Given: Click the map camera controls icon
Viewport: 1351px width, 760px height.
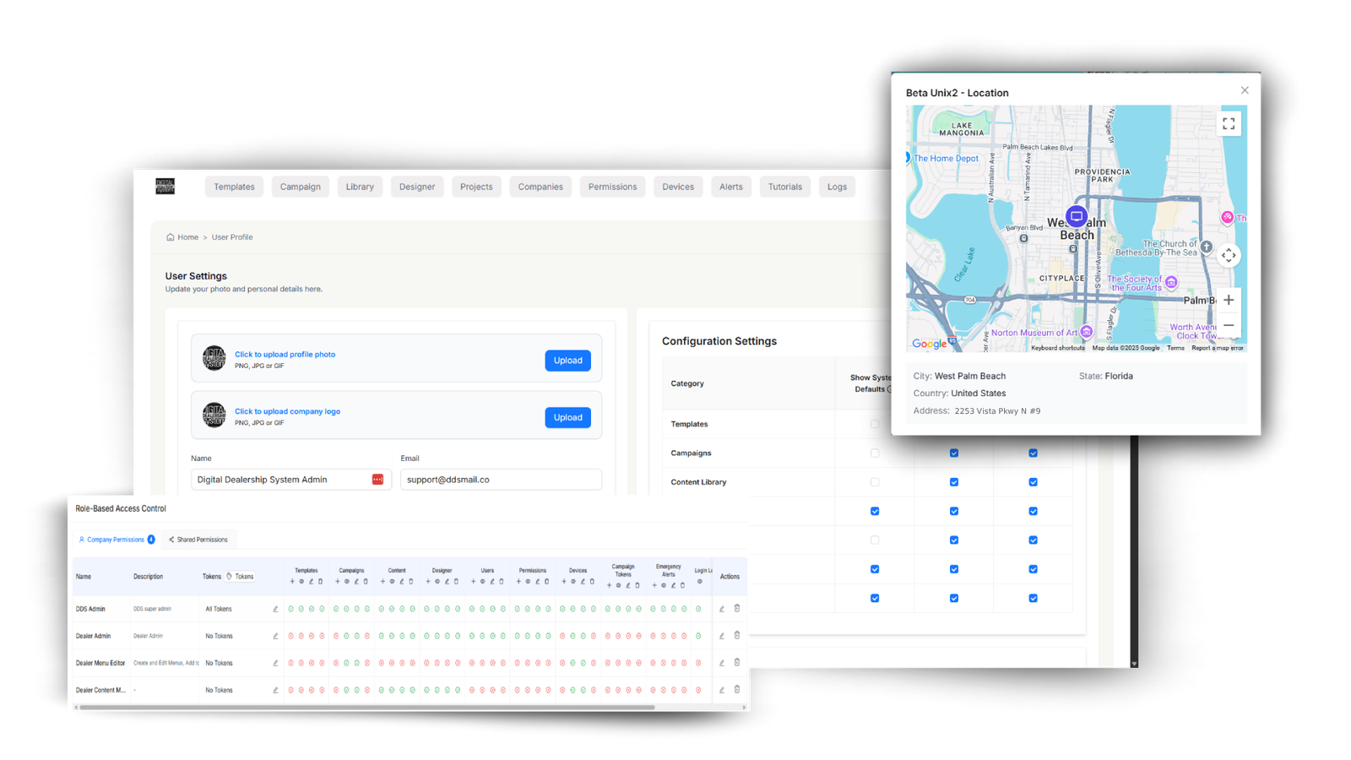Looking at the screenshot, I should click(x=1229, y=255).
